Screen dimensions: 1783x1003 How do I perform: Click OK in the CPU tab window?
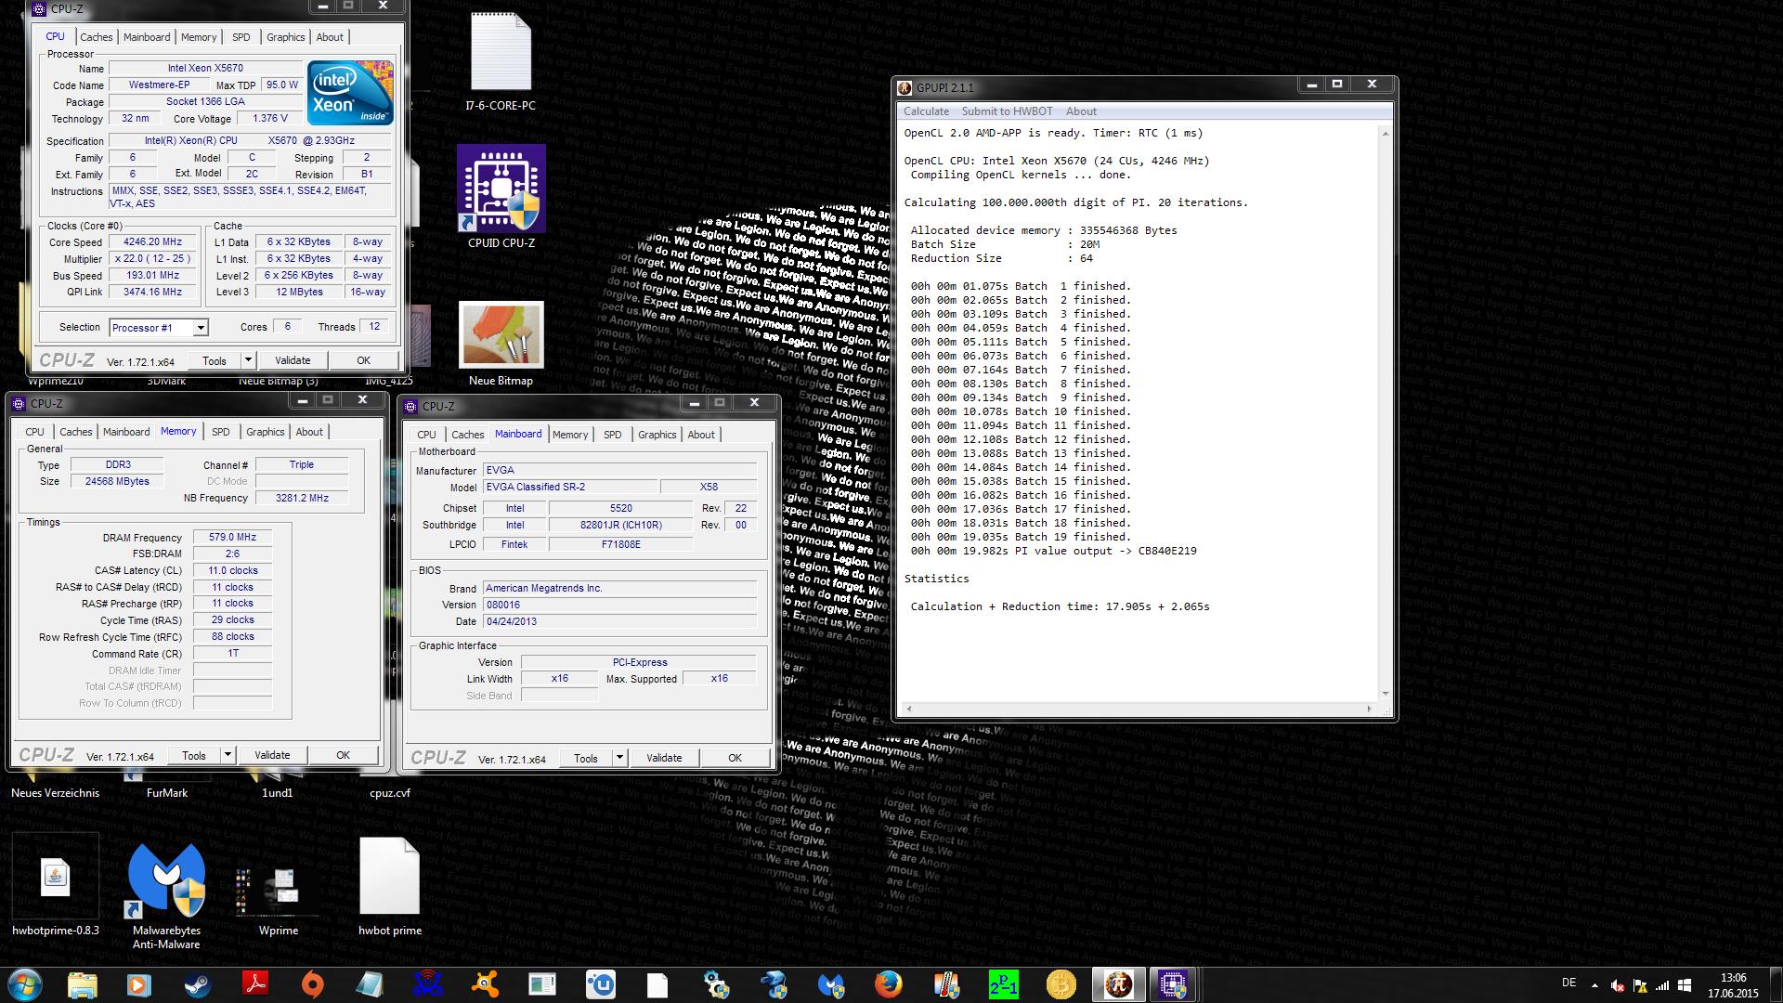pyautogui.click(x=363, y=360)
